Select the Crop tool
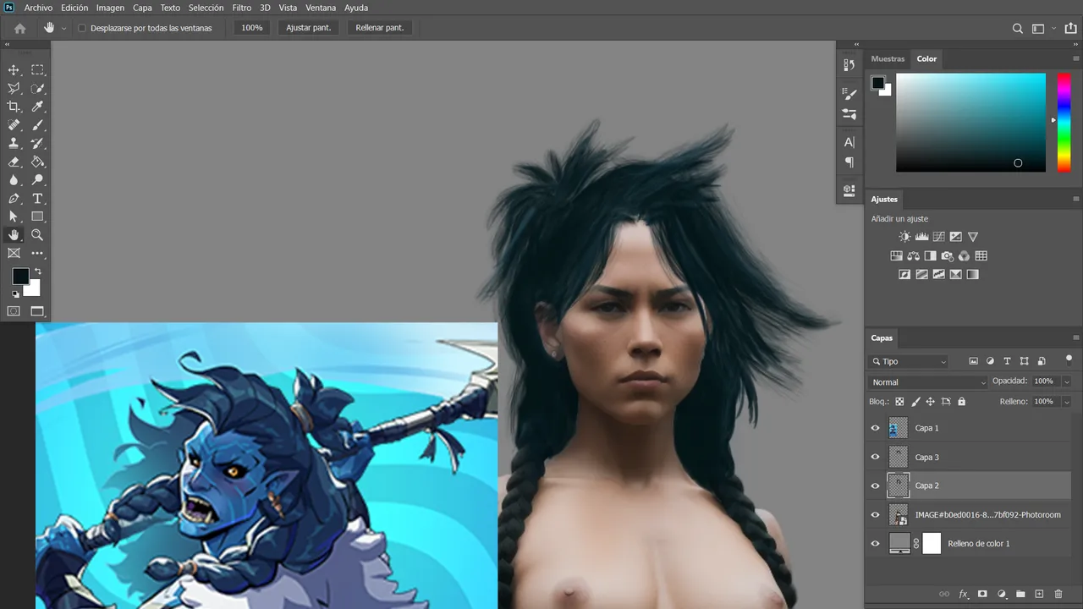Image resolution: width=1083 pixels, height=609 pixels. click(x=14, y=107)
